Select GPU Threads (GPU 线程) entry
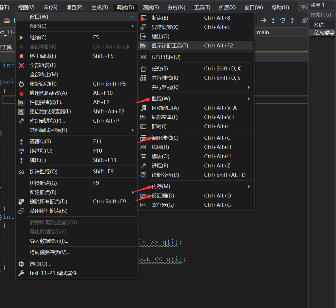This screenshot has width=336, height=308. tap(196, 57)
